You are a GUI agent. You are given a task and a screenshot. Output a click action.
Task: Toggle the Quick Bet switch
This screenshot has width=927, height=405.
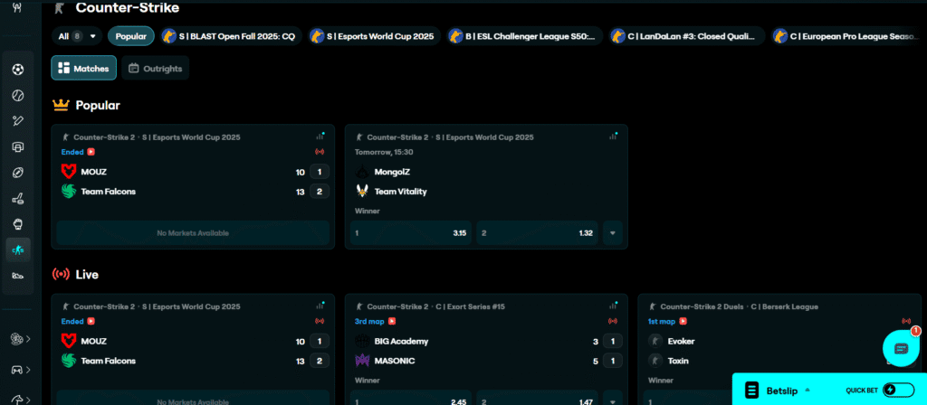point(897,391)
